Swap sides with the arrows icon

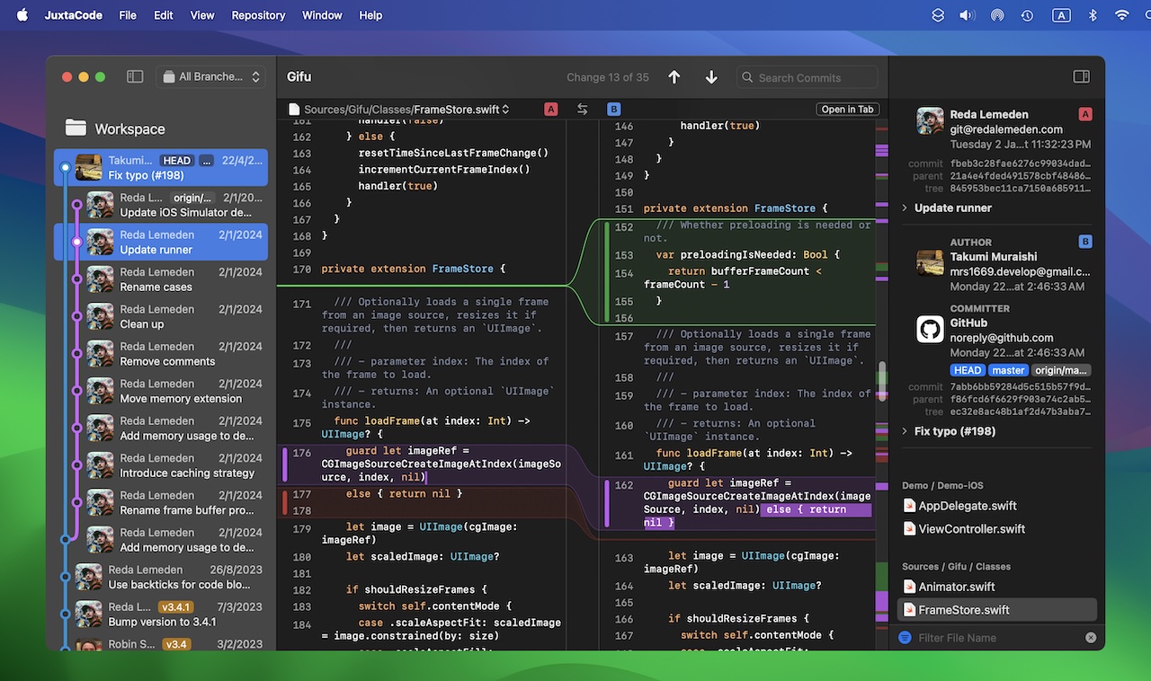pos(583,110)
